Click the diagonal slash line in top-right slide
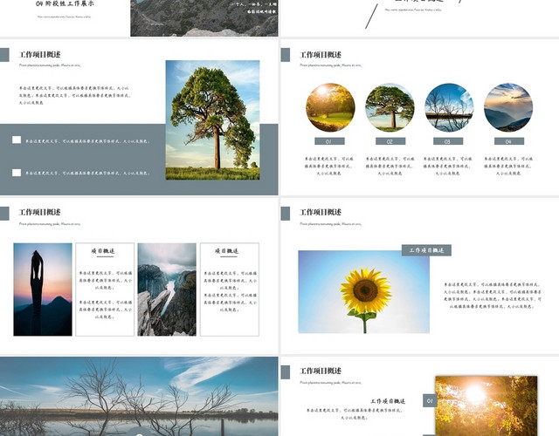Viewport: 559px width, 436px height. coord(371,16)
